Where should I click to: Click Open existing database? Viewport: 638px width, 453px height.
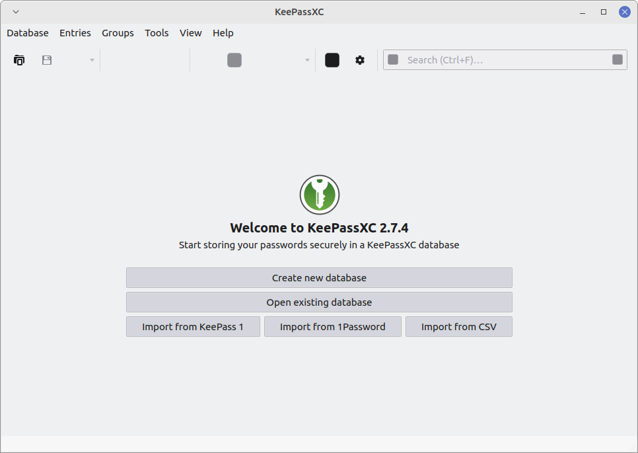pyautogui.click(x=319, y=302)
